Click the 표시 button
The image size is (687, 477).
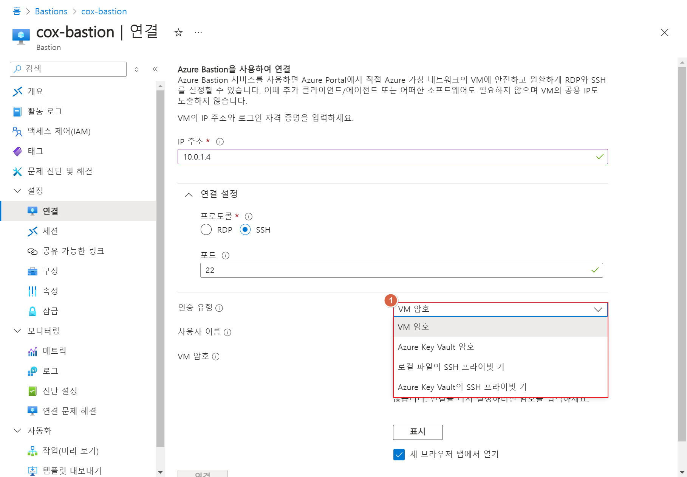pyautogui.click(x=418, y=432)
